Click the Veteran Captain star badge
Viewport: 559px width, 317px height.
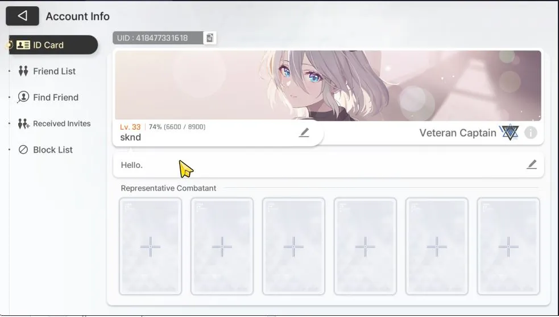tap(509, 133)
